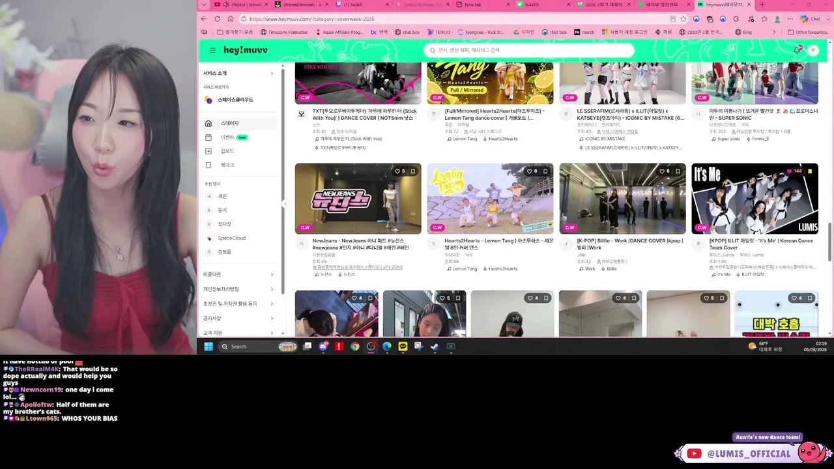Viewport: 834px width, 469px height.
Task: Open the LE SSERAFIM ICONIC BY MISTAKE title
Action: pos(631,115)
